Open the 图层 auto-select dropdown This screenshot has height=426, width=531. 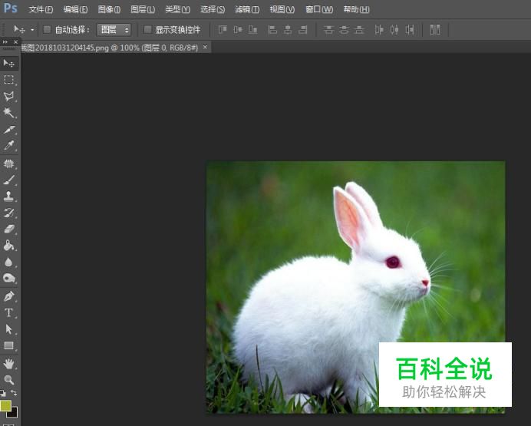click(x=114, y=30)
